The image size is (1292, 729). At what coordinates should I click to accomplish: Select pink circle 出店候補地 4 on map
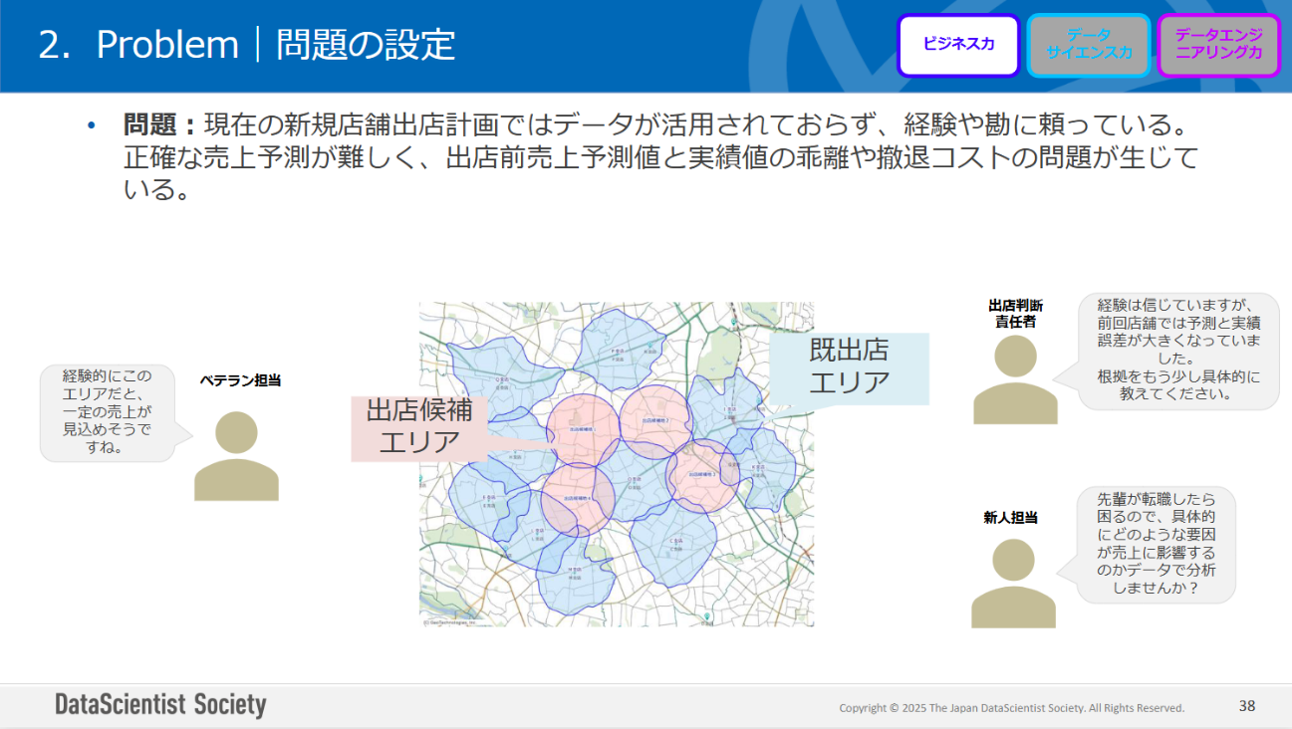tap(577, 499)
